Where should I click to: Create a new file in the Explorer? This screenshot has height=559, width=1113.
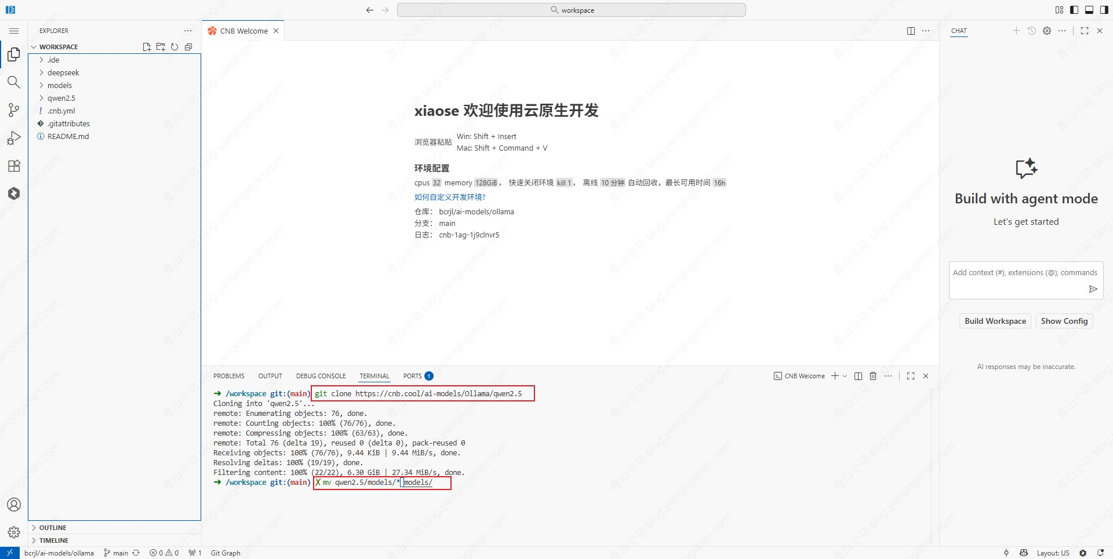point(146,47)
